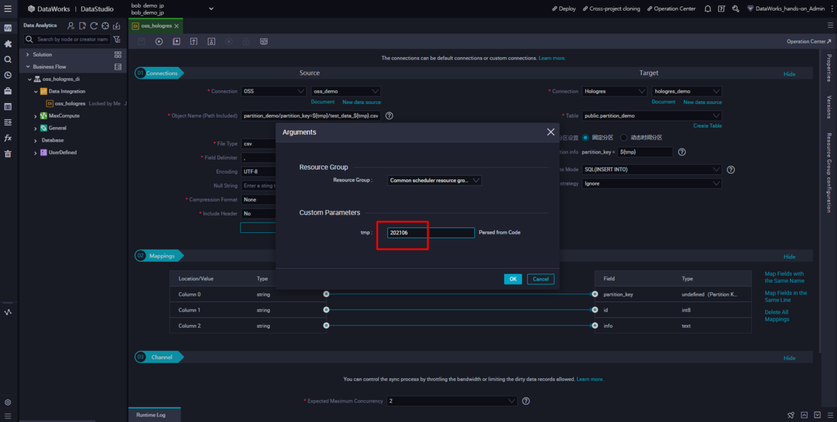Open the notification bell icon
The height and width of the screenshot is (422, 837).
pos(708,9)
